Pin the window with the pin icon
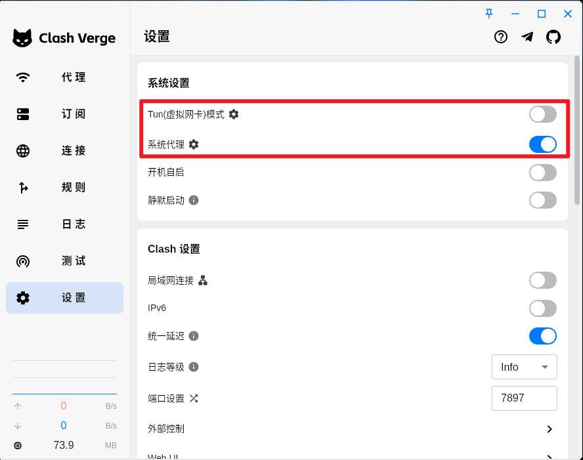583x460 pixels. click(x=489, y=14)
